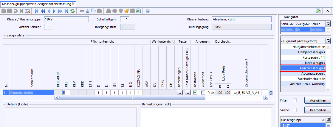Uncheck the bestanden checkbox
Image resolution: width=333 pixels, height=127 pixels.
click(195, 93)
